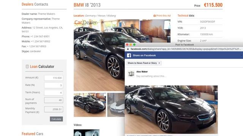Click the Num of payments field

pos(54,100)
